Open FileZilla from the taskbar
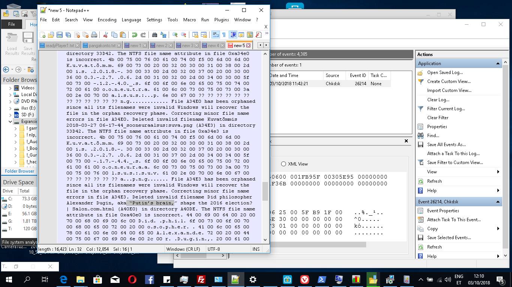 (201, 279)
